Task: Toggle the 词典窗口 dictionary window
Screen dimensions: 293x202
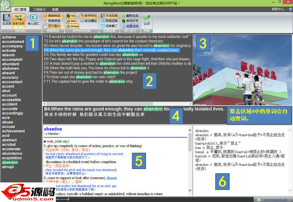Action: point(109,26)
